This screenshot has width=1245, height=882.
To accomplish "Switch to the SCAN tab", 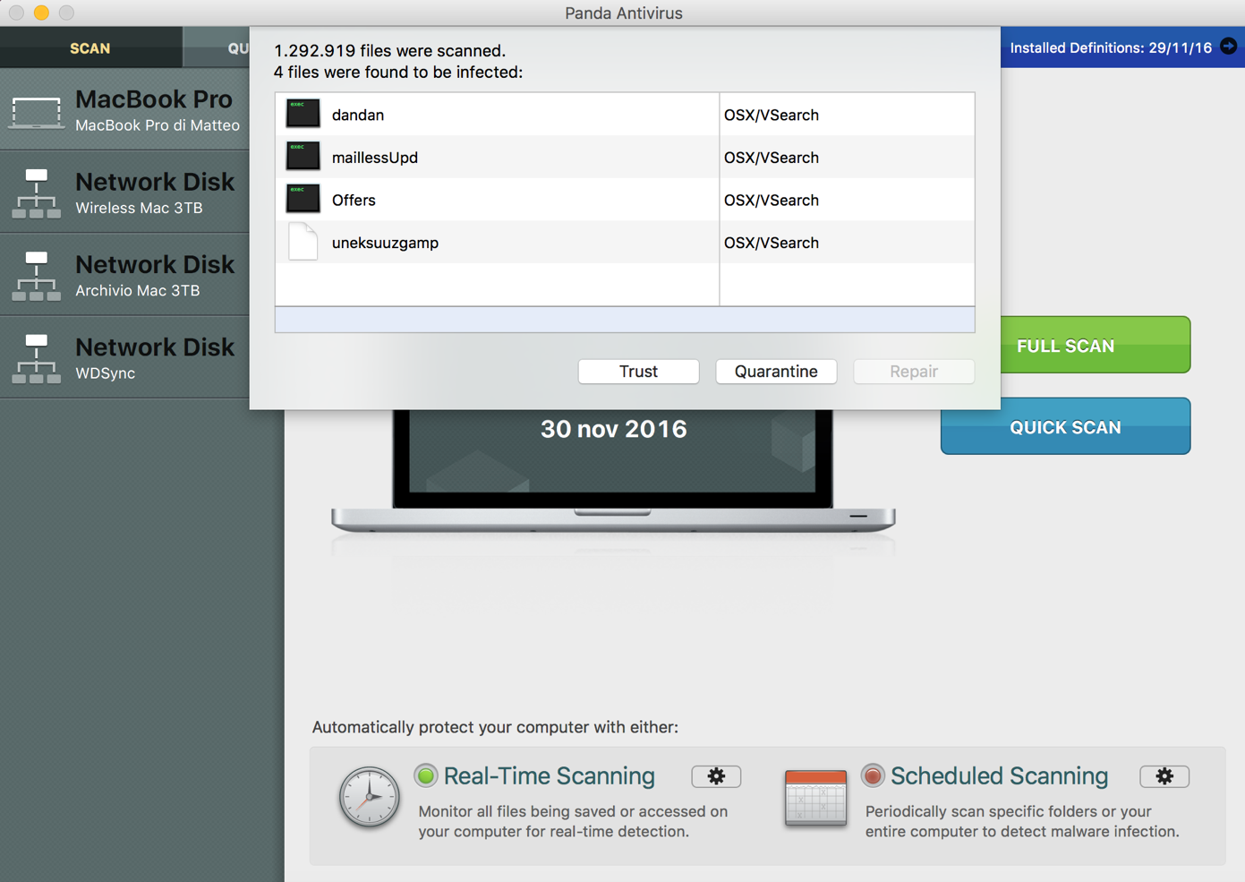I will click(90, 47).
